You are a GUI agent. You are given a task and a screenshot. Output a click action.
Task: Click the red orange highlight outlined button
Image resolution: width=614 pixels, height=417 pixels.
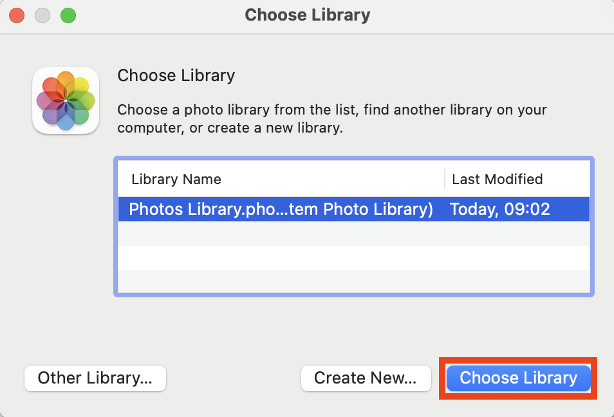tap(518, 378)
